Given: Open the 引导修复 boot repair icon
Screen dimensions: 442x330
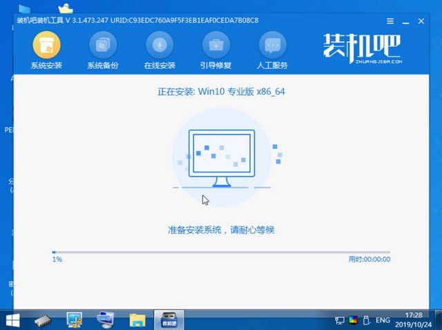Looking at the screenshot, I should click(216, 46).
